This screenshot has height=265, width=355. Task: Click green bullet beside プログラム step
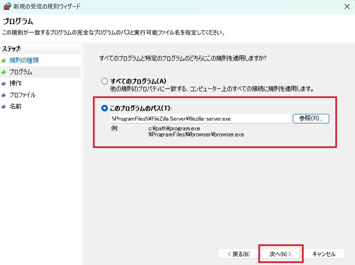[x=3, y=72]
